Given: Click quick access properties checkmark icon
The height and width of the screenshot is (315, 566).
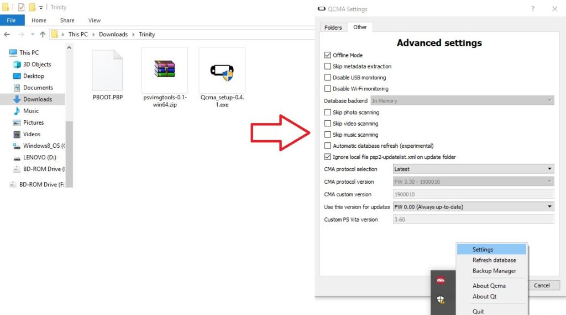Looking at the screenshot, I should pos(22,7).
